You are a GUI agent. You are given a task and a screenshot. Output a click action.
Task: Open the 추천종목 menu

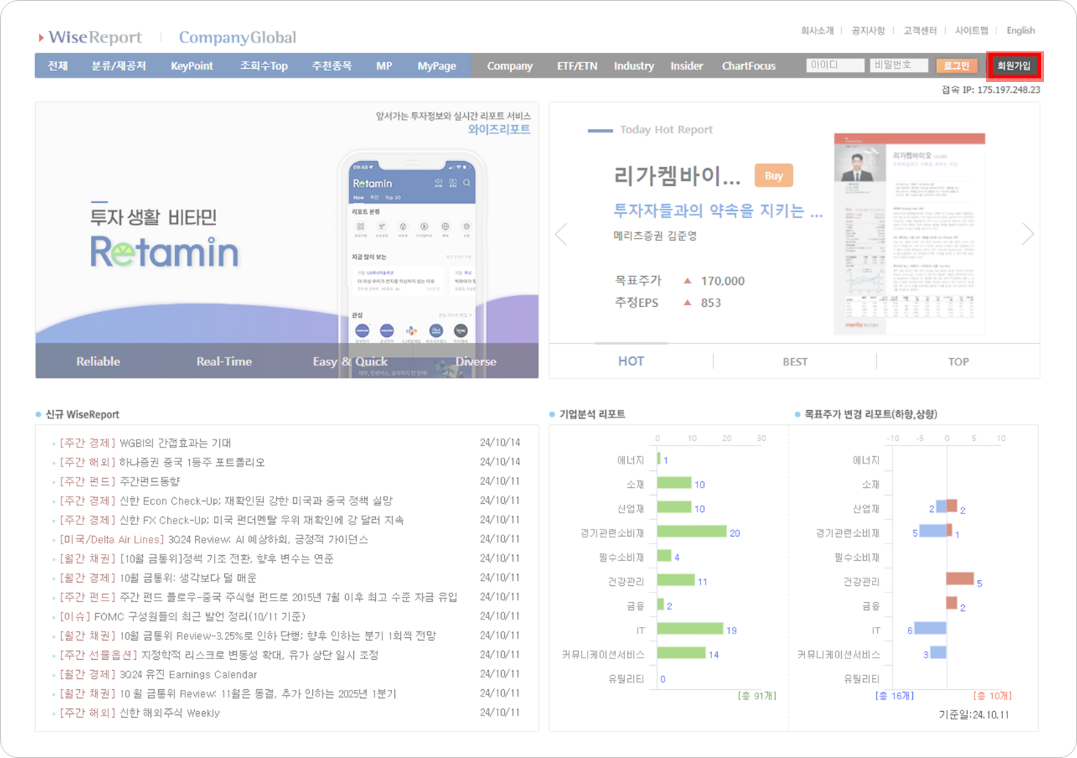tap(332, 66)
